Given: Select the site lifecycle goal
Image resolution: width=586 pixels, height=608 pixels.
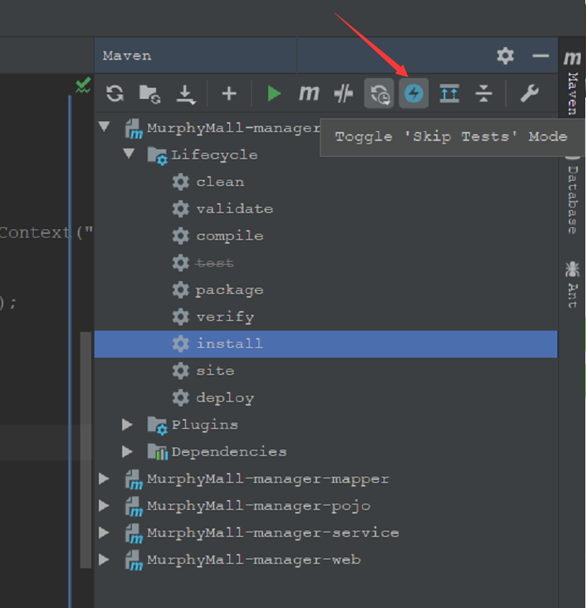Looking at the screenshot, I should click(215, 371).
